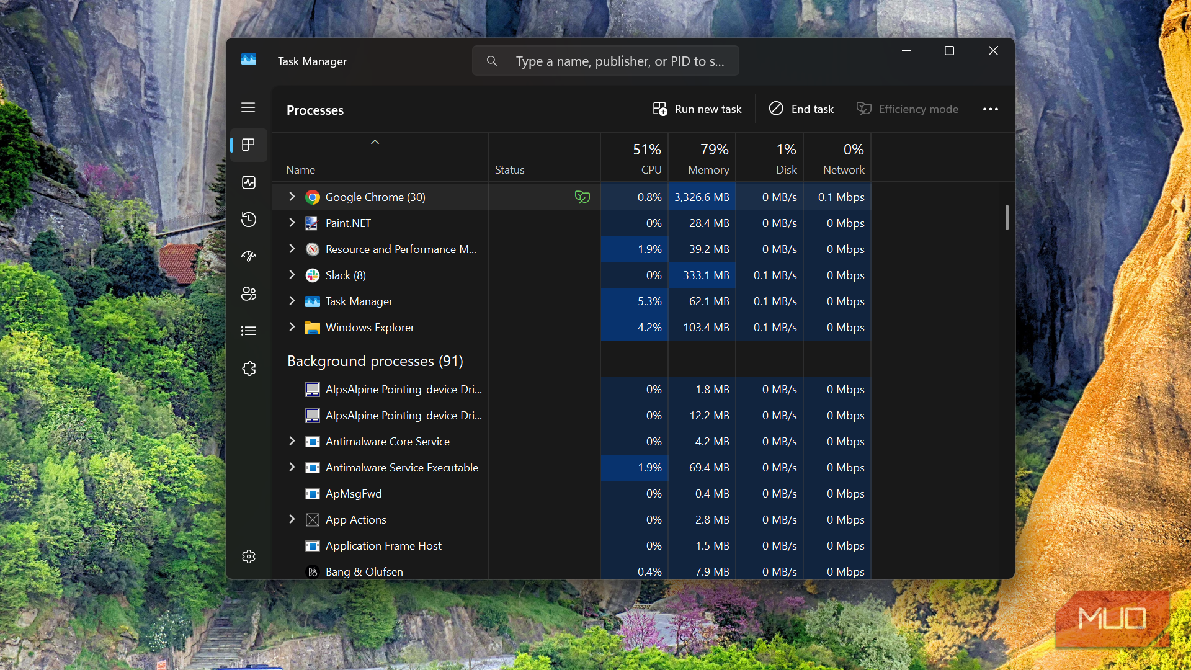Sort processes by Network column
The height and width of the screenshot is (670, 1191).
tap(837, 158)
